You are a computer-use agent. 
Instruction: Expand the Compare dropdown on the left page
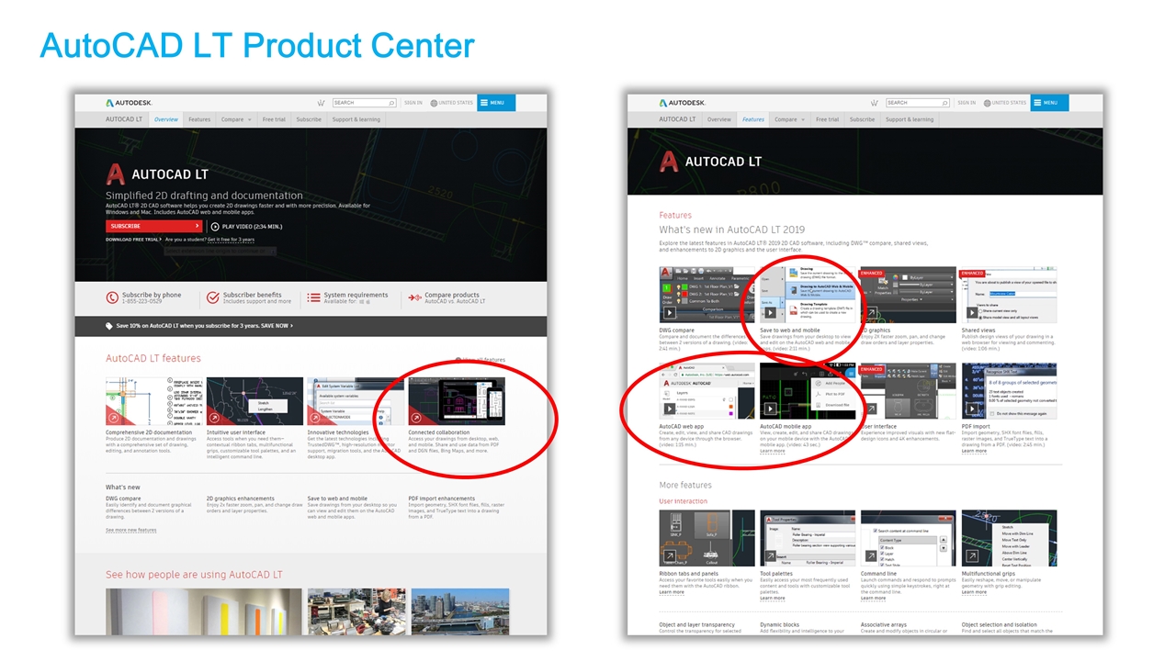pos(236,119)
